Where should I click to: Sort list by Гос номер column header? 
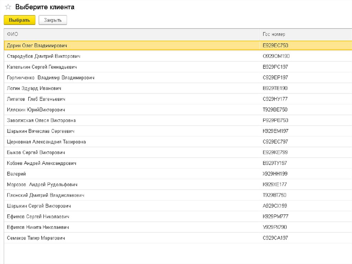click(x=274, y=34)
